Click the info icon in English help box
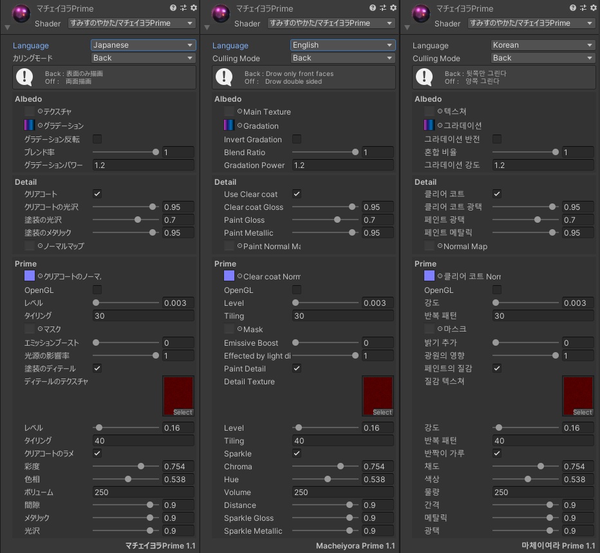This screenshot has height=553, width=600. tap(224, 77)
